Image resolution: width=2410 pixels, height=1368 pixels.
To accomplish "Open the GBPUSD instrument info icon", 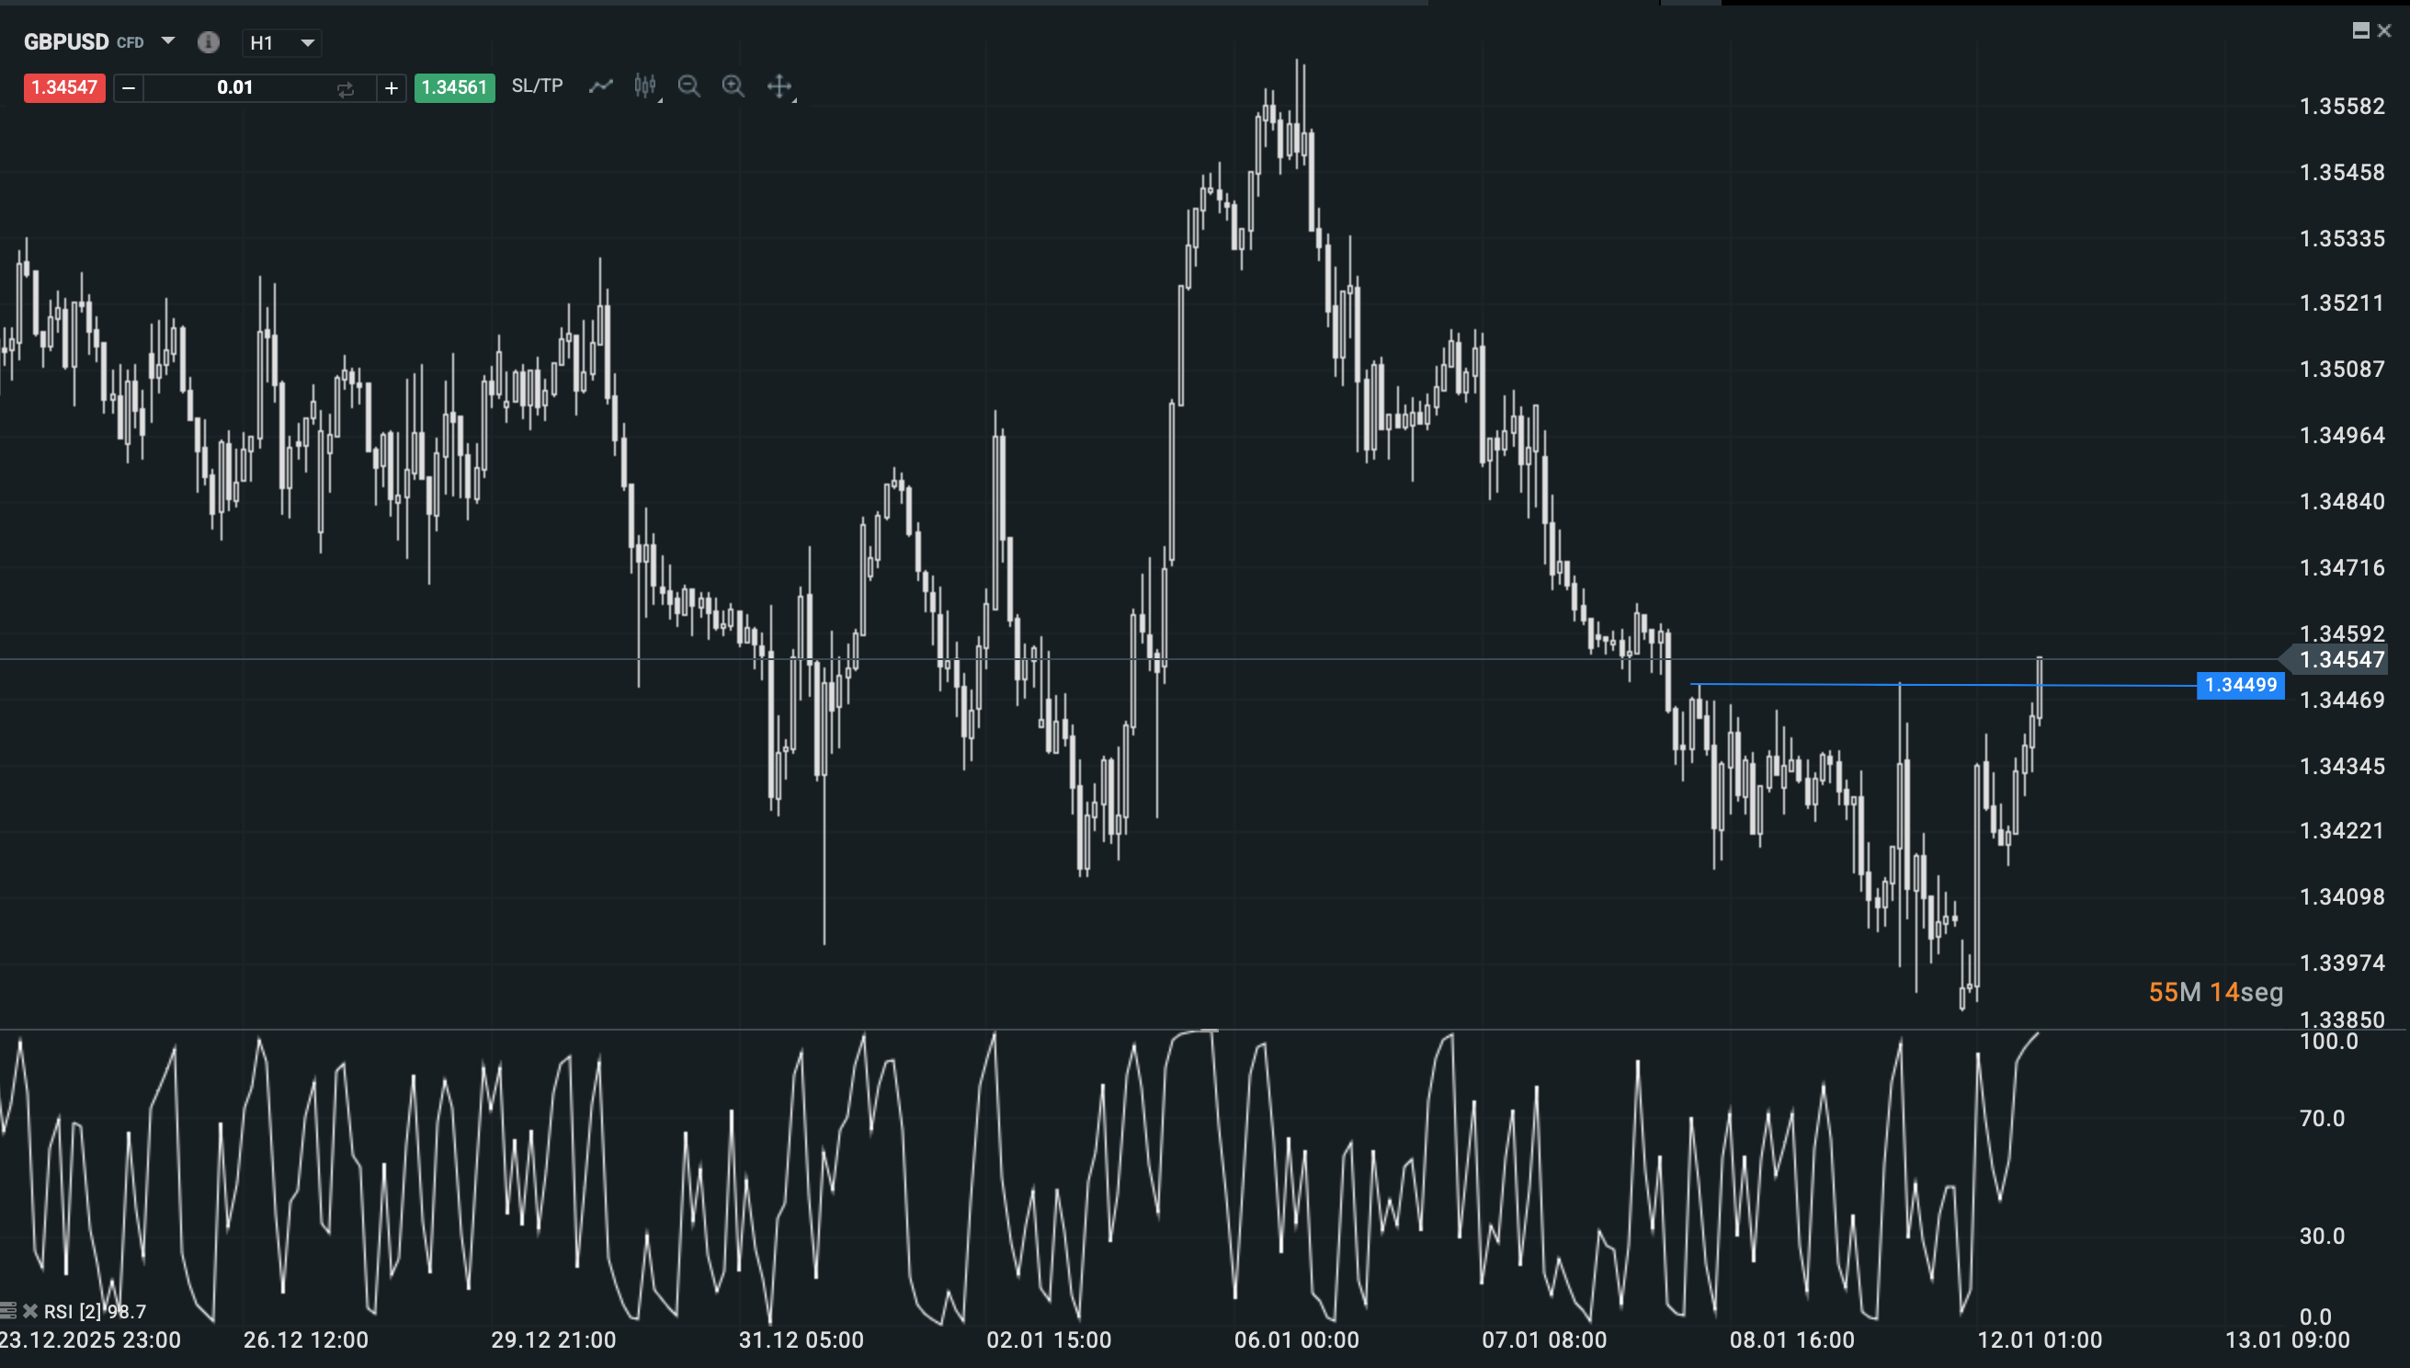I will tap(209, 42).
